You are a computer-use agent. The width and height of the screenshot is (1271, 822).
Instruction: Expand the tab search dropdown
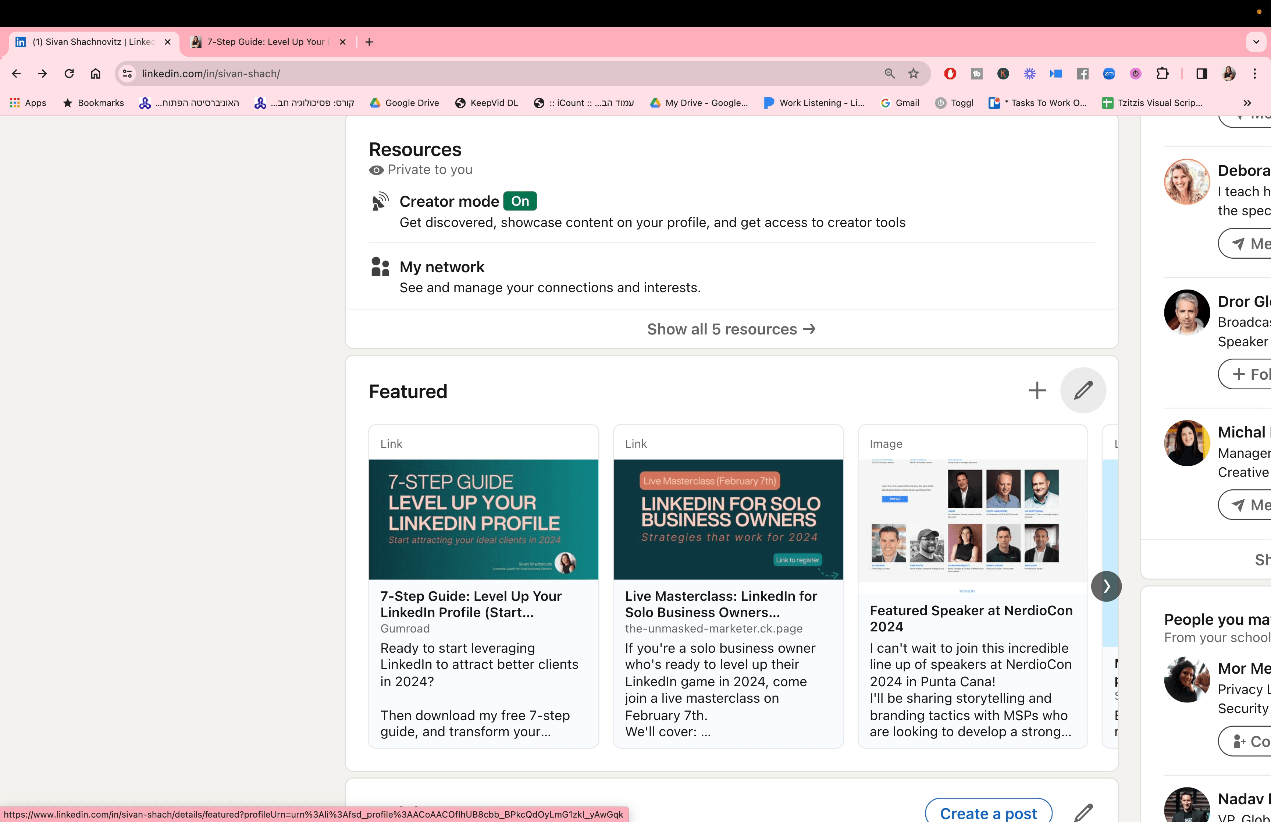click(1256, 42)
